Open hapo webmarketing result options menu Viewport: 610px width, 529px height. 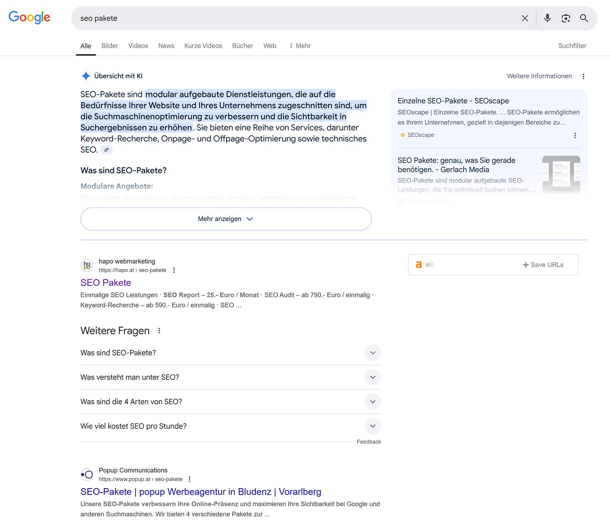(x=174, y=270)
